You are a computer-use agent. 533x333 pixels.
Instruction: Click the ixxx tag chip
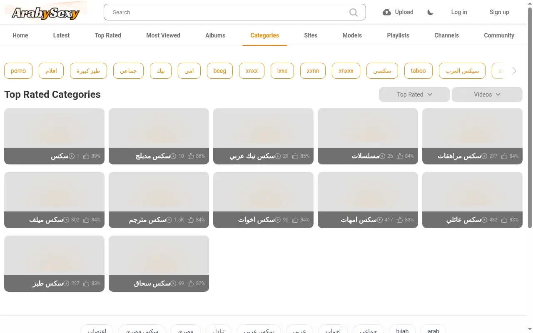(x=282, y=71)
